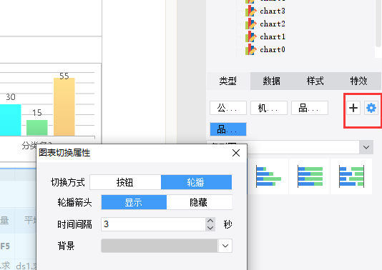Click the chart2 tree label

coord(273,24)
